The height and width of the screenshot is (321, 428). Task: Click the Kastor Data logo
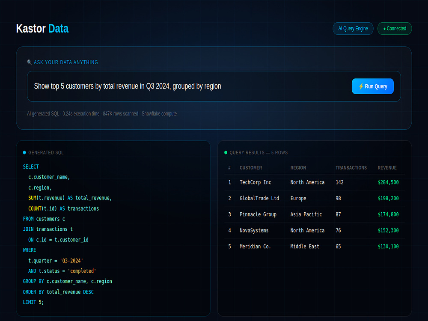click(42, 28)
